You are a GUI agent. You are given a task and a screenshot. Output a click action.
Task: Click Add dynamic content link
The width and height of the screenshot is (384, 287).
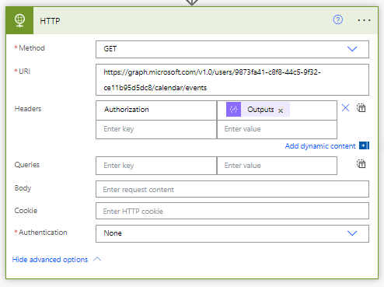click(x=320, y=146)
